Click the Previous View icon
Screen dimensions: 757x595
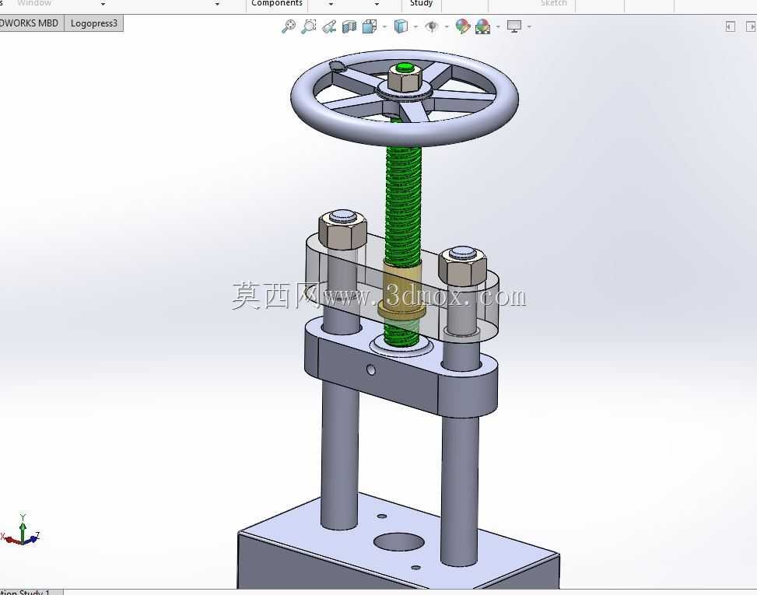pyautogui.click(x=329, y=26)
